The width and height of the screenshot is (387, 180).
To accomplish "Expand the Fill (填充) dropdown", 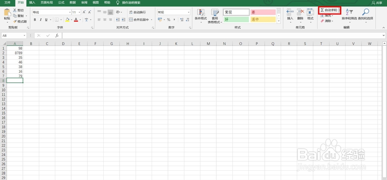I will 332,16.
